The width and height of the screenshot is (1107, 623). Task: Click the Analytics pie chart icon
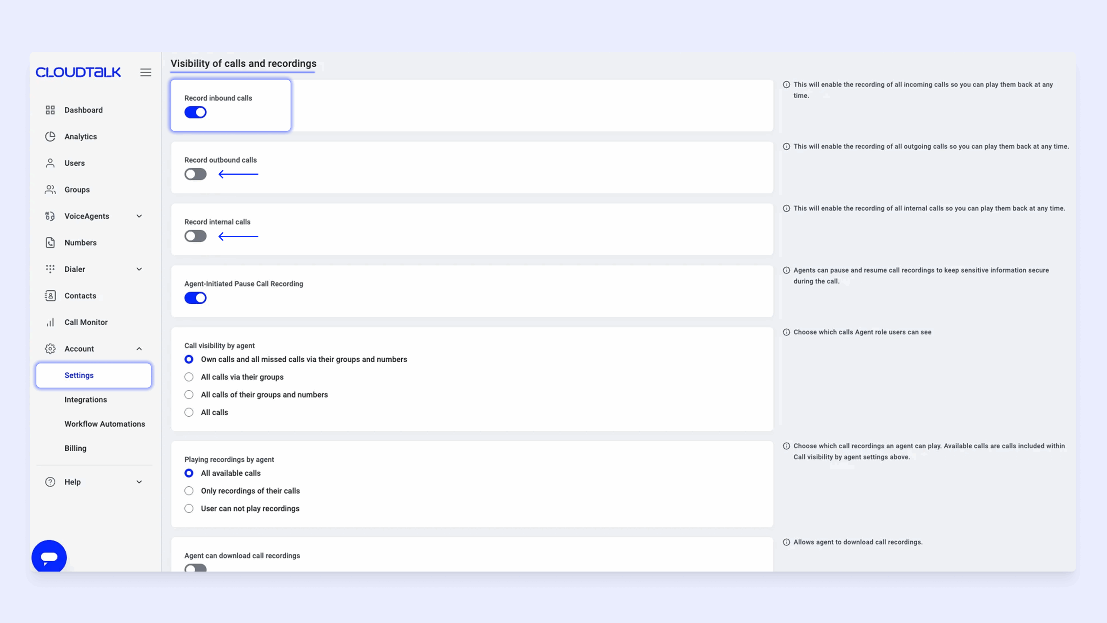(50, 136)
